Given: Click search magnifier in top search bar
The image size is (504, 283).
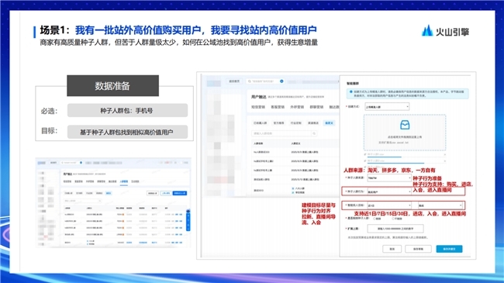Looking at the screenshot, I should [x=250, y=81].
